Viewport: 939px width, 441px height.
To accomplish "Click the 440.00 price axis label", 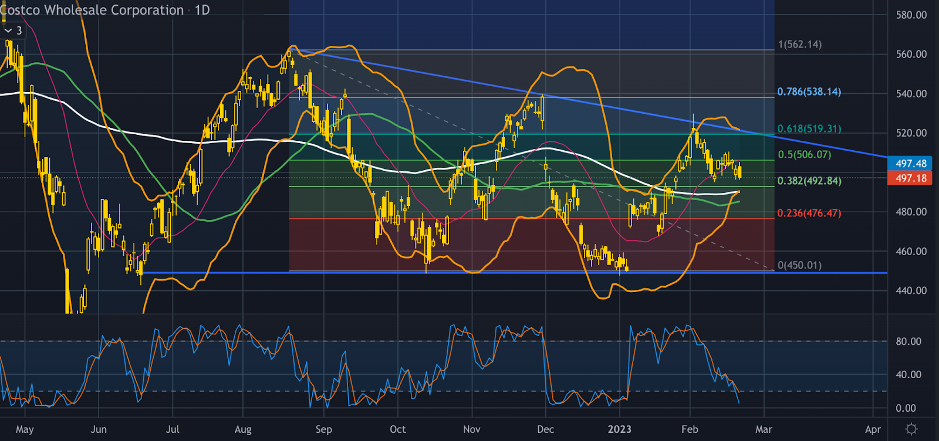I will (x=911, y=290).
